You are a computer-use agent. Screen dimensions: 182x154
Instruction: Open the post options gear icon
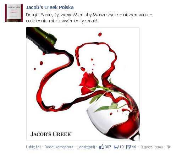[x=169, y=147]
